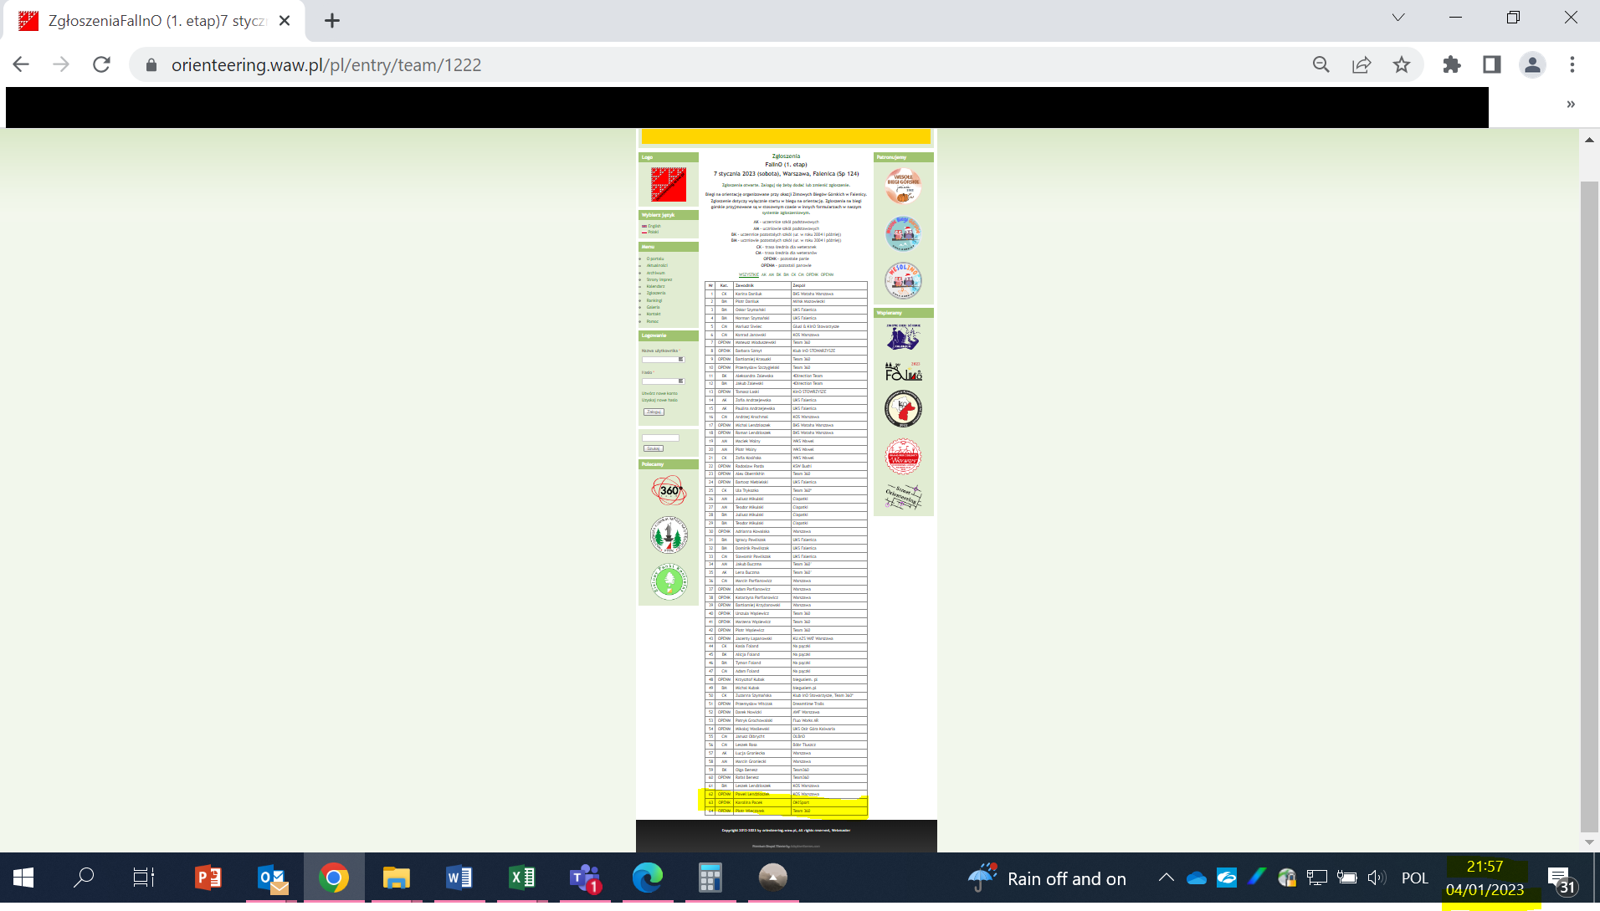1600x911 pixels.
Task: Open a new browser tab
Action: point(332,21)
